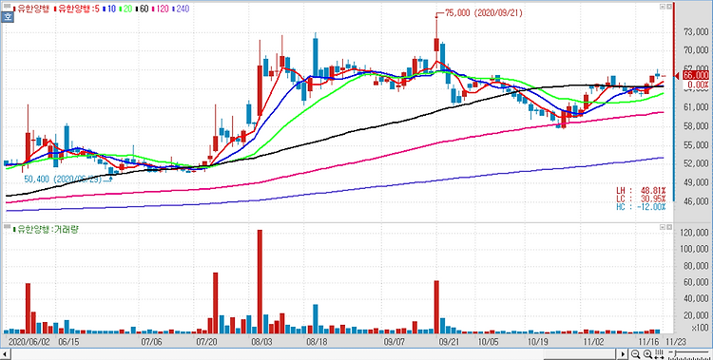Click the blue 호 button at top-left
Viewport: 713px width, 360px height.
point(7,18)
